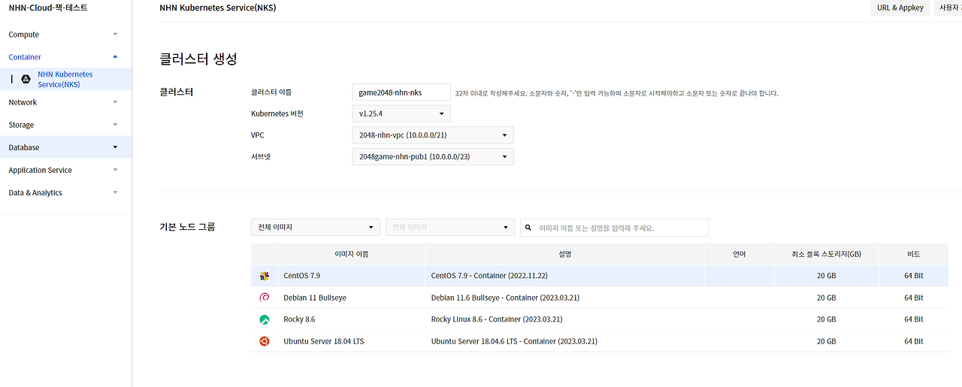Select the CentOS 7.9 image row
This screenshot has width=962, height=387.
tap(600, 276)
